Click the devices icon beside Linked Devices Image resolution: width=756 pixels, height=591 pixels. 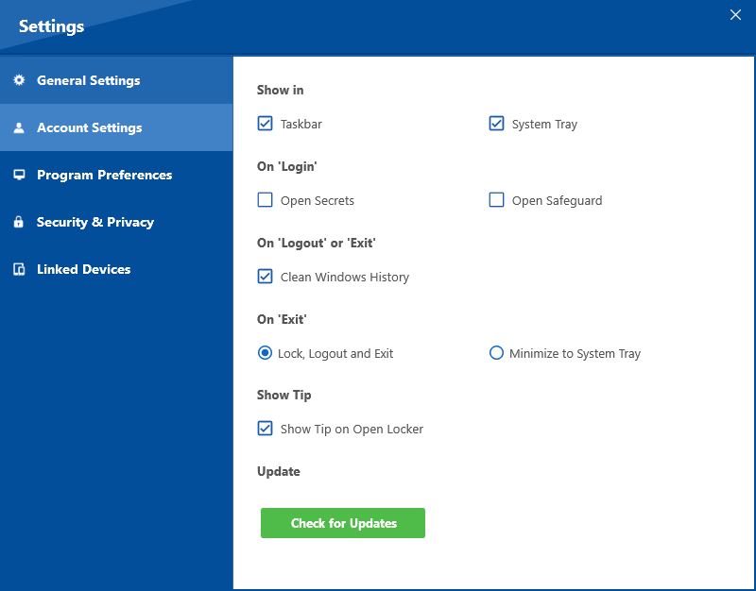pyautogui.click(x=19, y=269)
